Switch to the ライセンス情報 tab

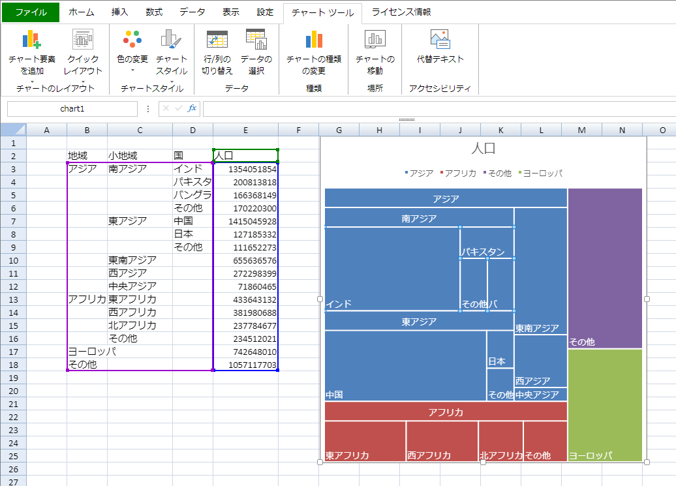click(401, 12)
